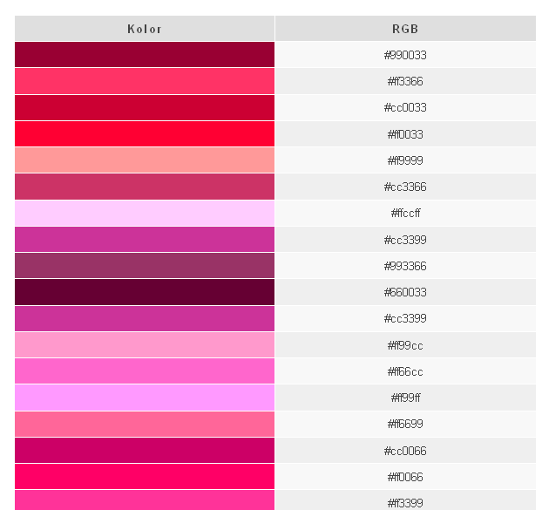Click the #ff0033 RGB code text
The width and height of the screenshot is (542, 510).
(405, 134)
